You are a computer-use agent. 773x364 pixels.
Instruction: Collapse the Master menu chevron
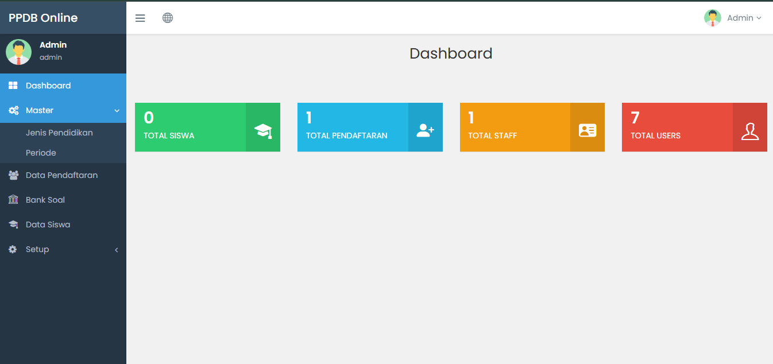tap(117, 110)
